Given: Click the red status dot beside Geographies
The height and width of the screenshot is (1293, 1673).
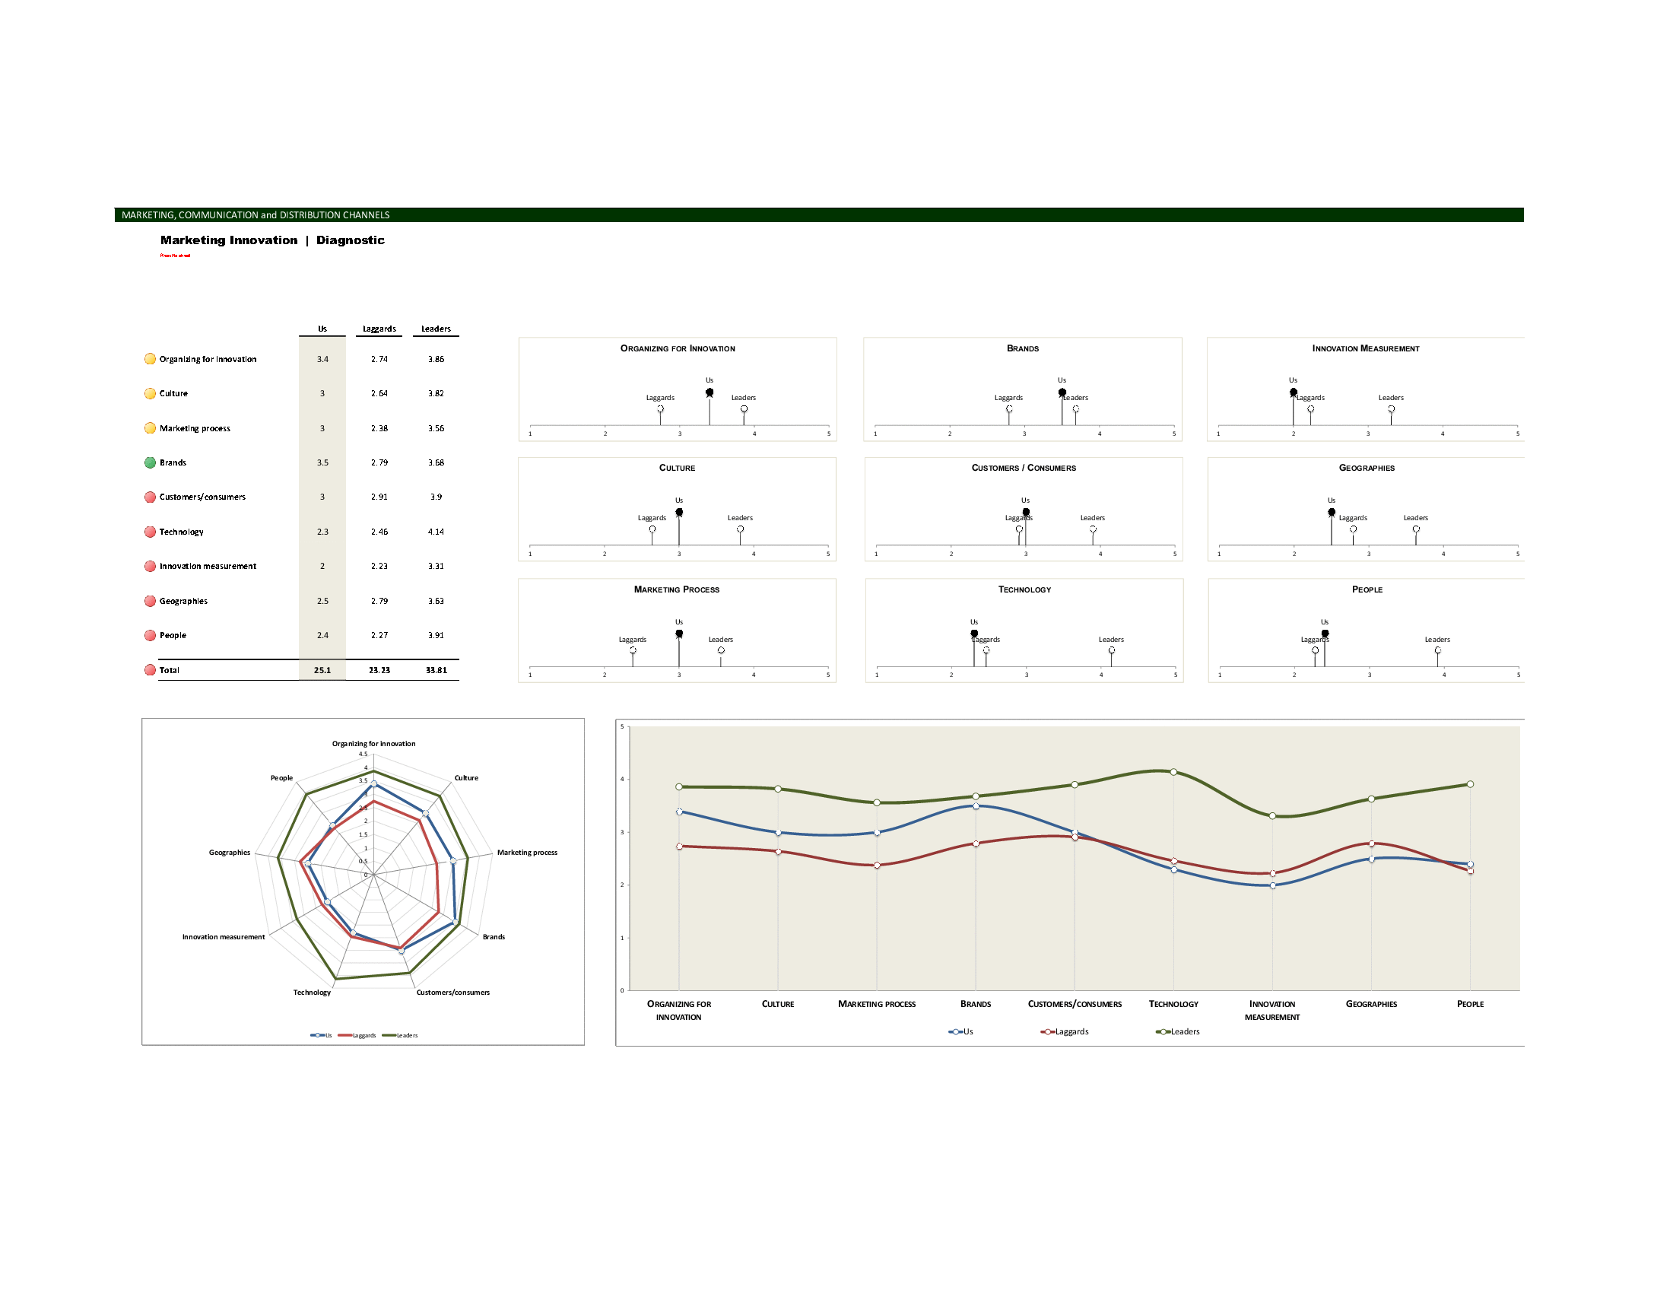Looking at the screenshot, I should 150,602.
